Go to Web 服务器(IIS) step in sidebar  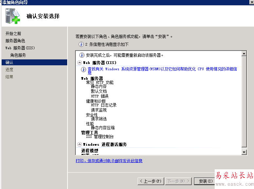(x=20, y=48)
